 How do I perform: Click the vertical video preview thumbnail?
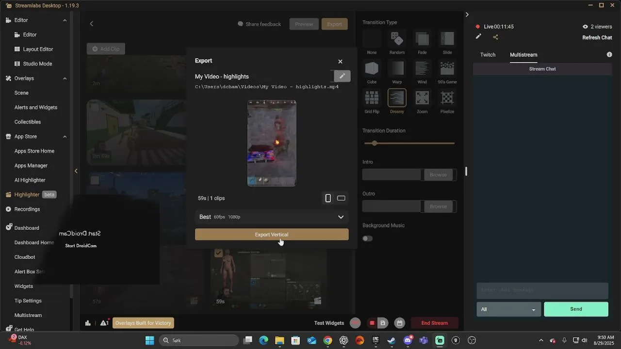[272, 143]
